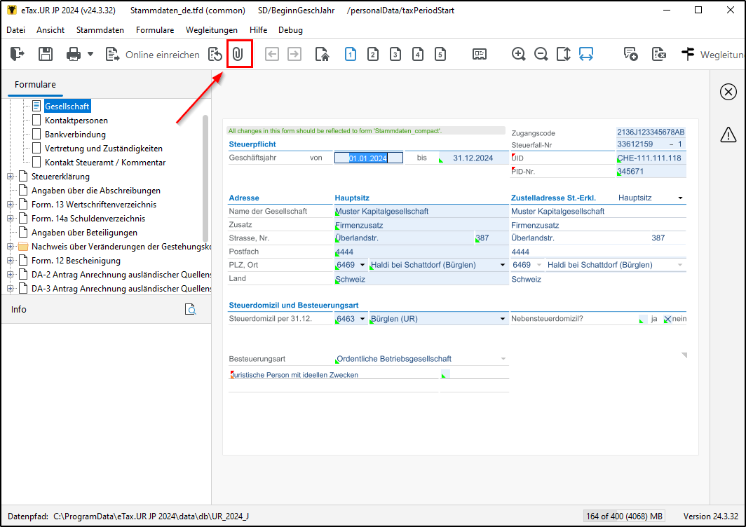Save the tax file with the floppy icon
Screen dimensions: 746x527
[46, 54]
